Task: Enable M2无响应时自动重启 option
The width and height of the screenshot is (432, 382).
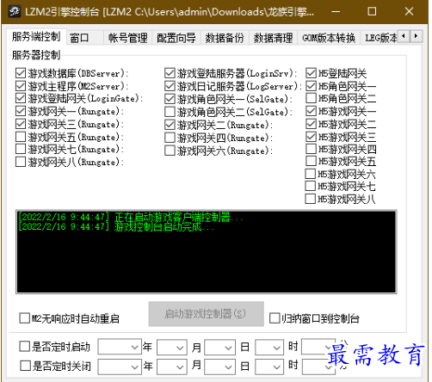Action: (x=24, y=318)
